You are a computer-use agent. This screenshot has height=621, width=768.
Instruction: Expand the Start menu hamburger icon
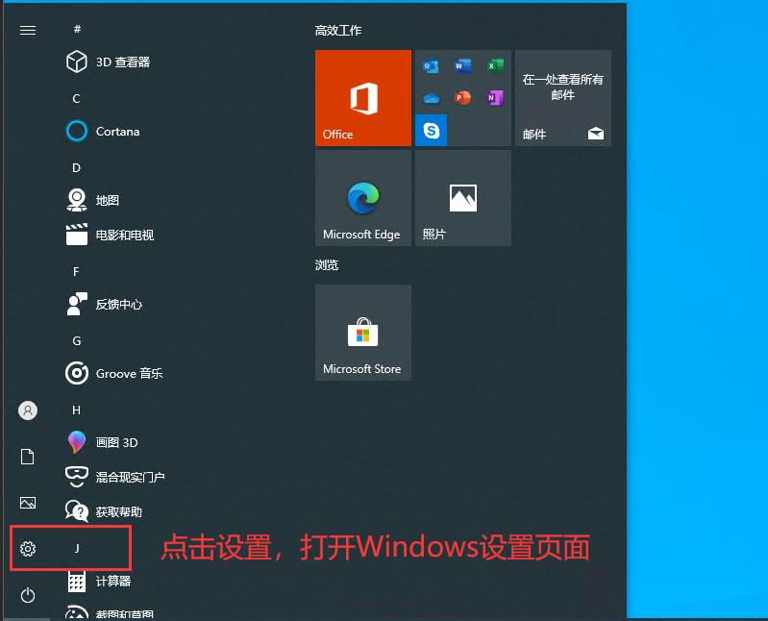[28, 31]
